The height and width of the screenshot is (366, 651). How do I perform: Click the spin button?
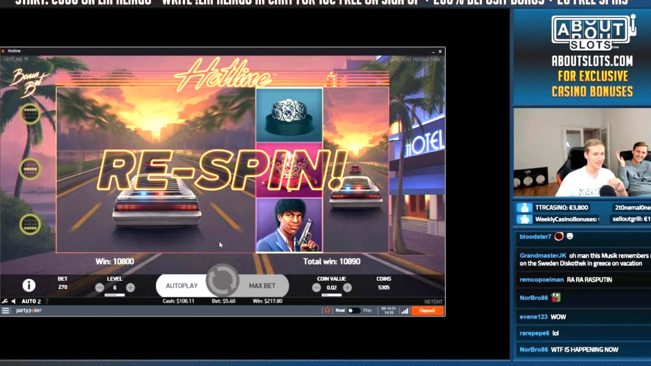223,281
